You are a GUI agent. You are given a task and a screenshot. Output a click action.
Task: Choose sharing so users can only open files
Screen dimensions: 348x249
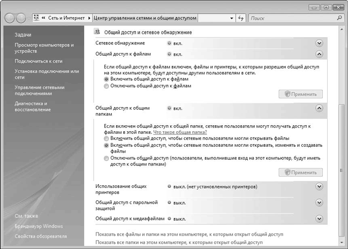(106, 138)
